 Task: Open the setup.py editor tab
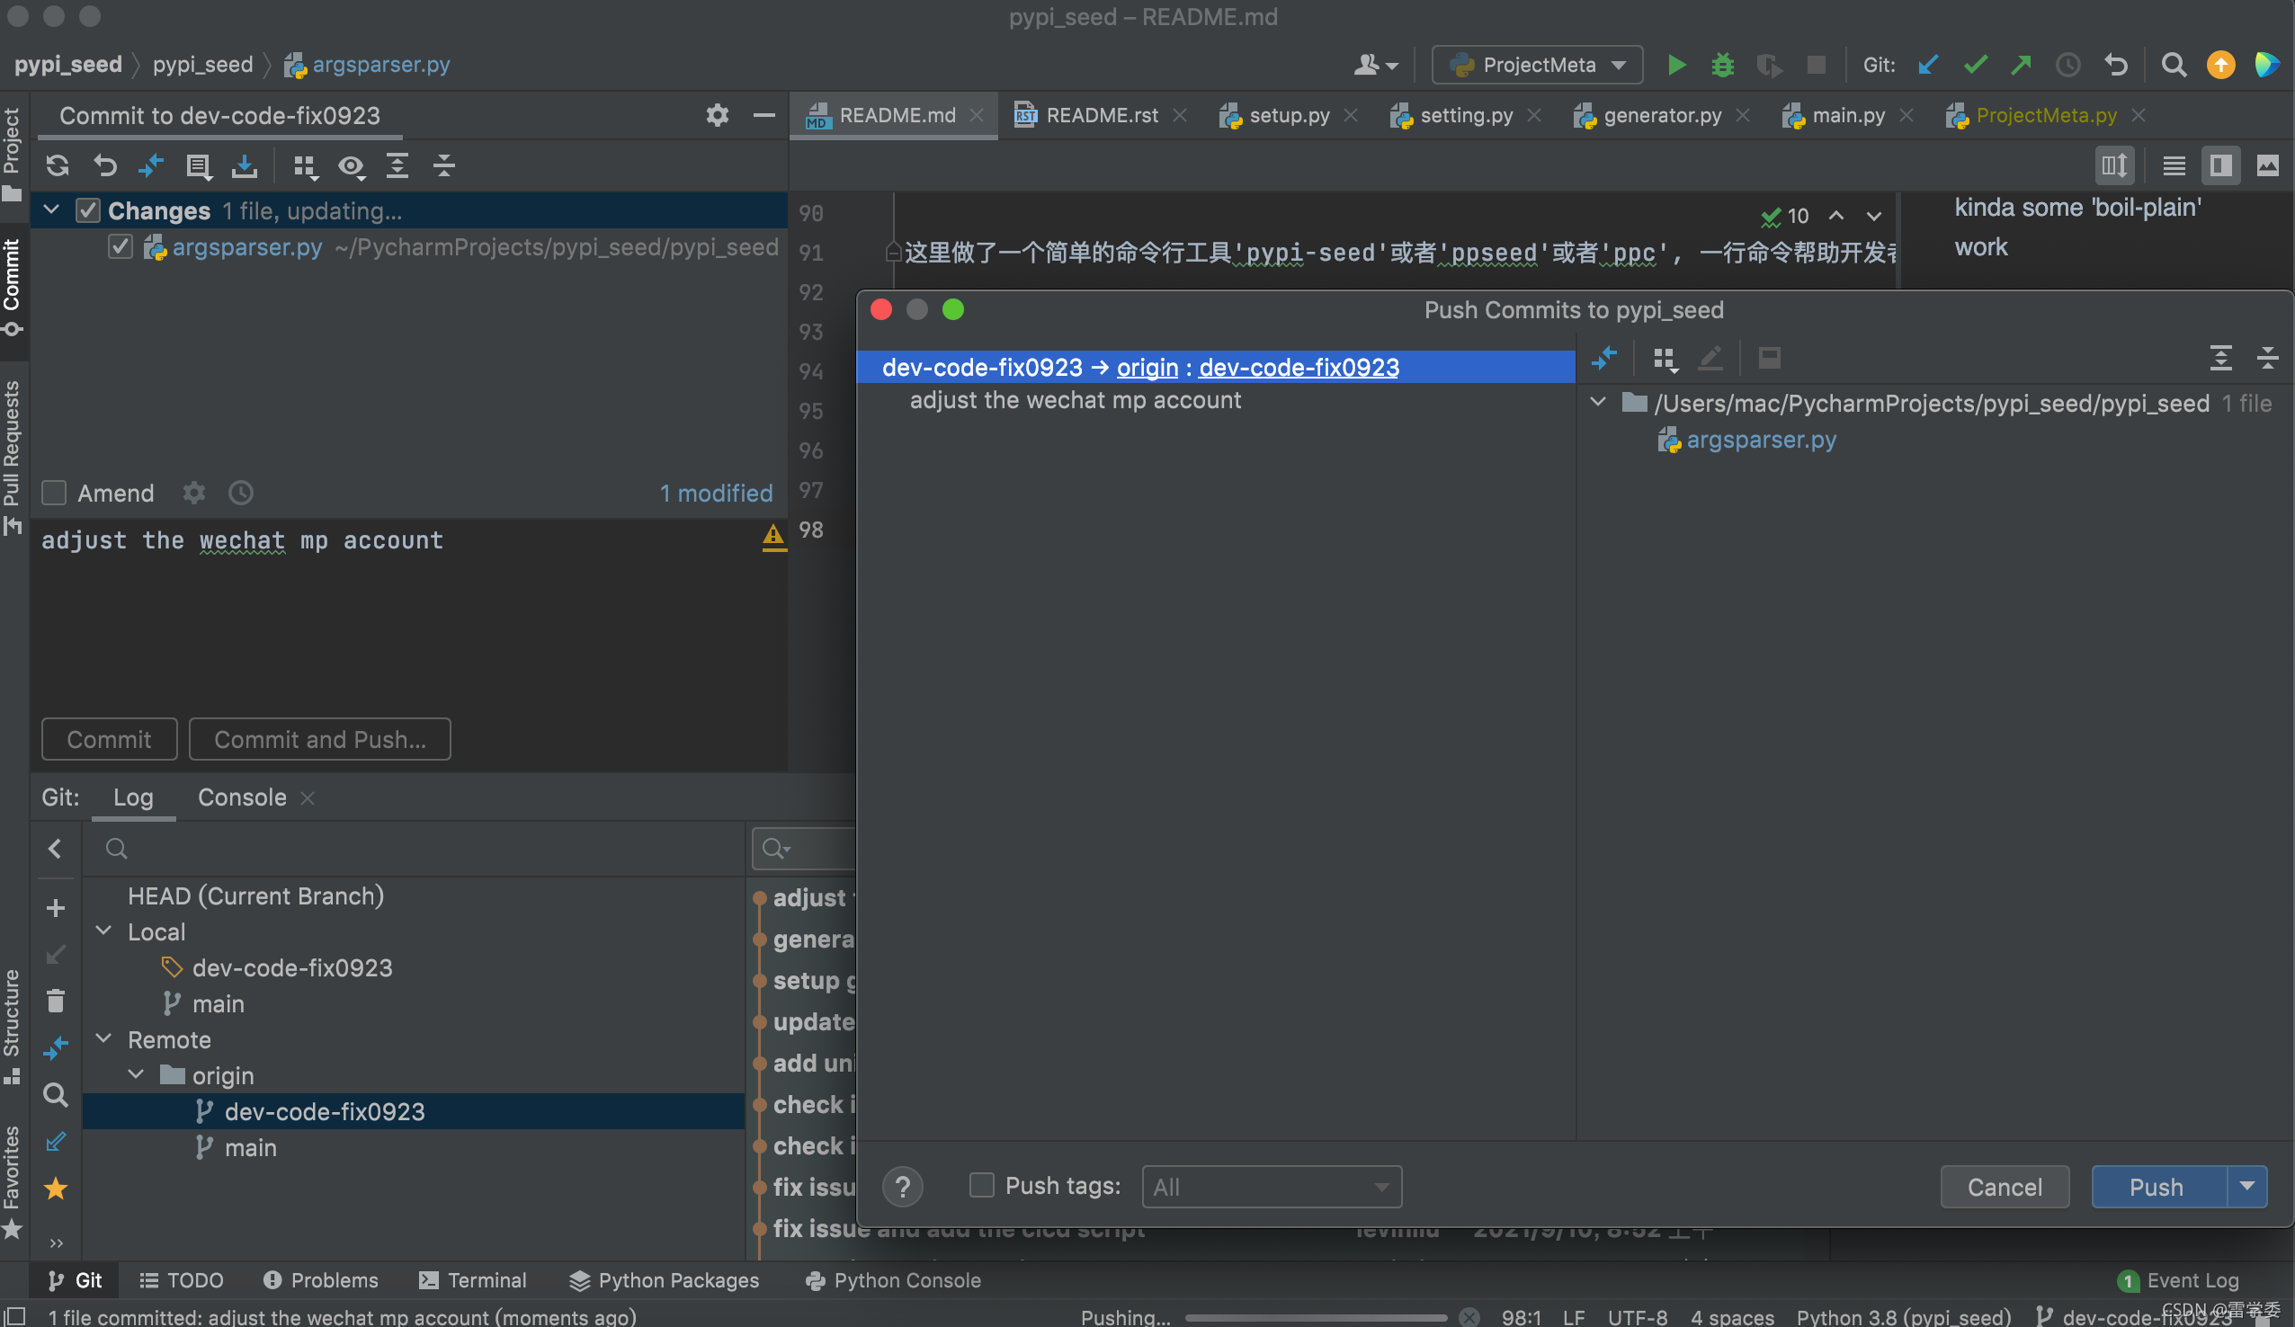point(1288,116)
